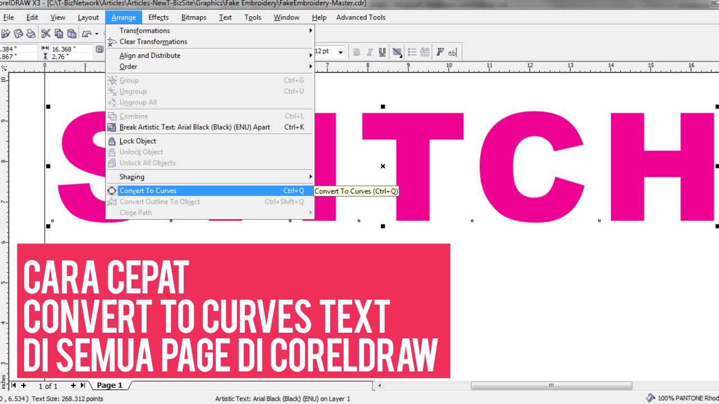Toggle bold text formatting
The height and width of the screenshot is (404, 719).
coord(357,52)
